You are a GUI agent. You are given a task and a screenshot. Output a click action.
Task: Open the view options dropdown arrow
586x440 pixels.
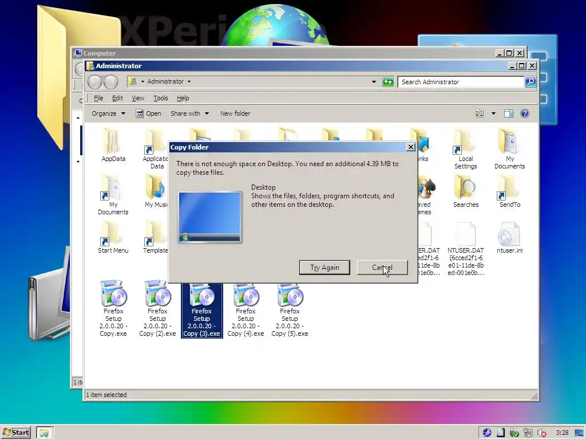coord(493,113)
